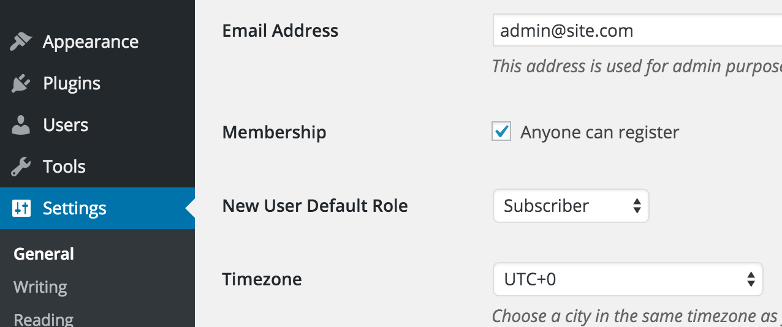
Task: Click the Tools wrench icon
Action: pos(21,167)
